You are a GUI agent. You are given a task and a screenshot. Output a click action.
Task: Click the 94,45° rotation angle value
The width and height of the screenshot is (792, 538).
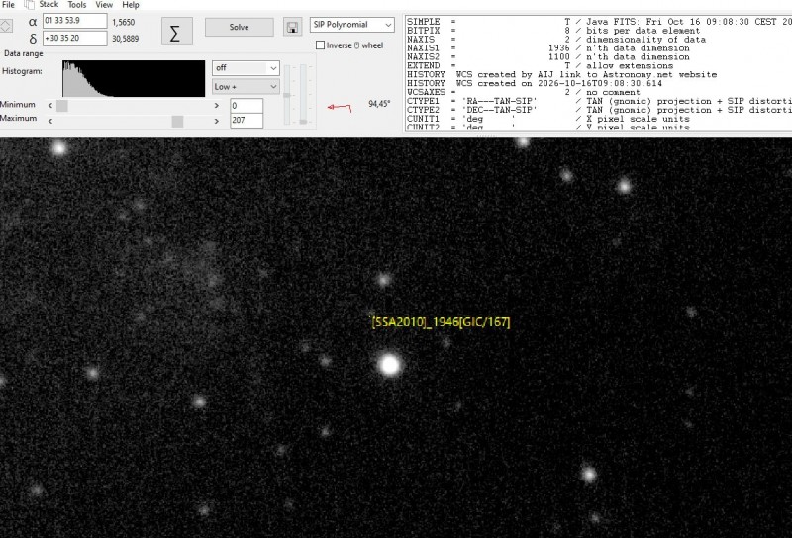point(379,104)
